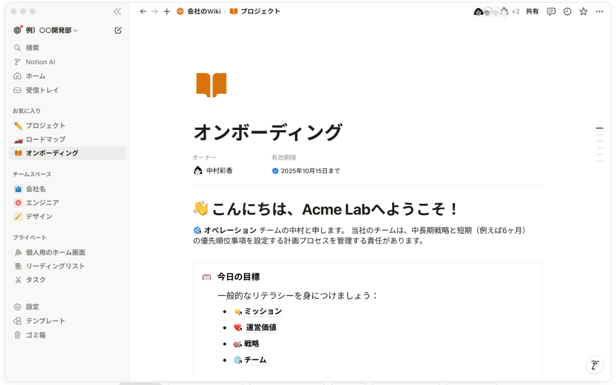Click the 会社名 teamspace building icon
Viewport: 616px width, 385px height.
[18, 189]
